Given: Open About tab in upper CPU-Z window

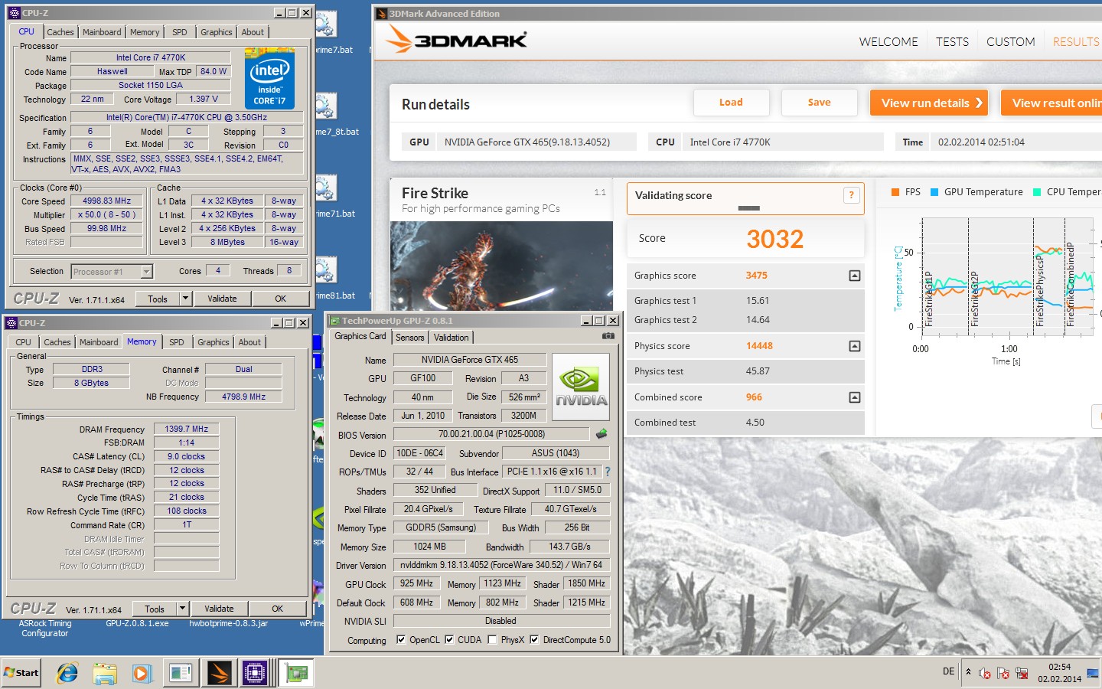Looking at the screenshot, I should [253, 32].
